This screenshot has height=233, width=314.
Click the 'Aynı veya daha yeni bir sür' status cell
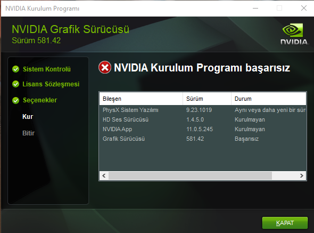(x=270, y=110)
